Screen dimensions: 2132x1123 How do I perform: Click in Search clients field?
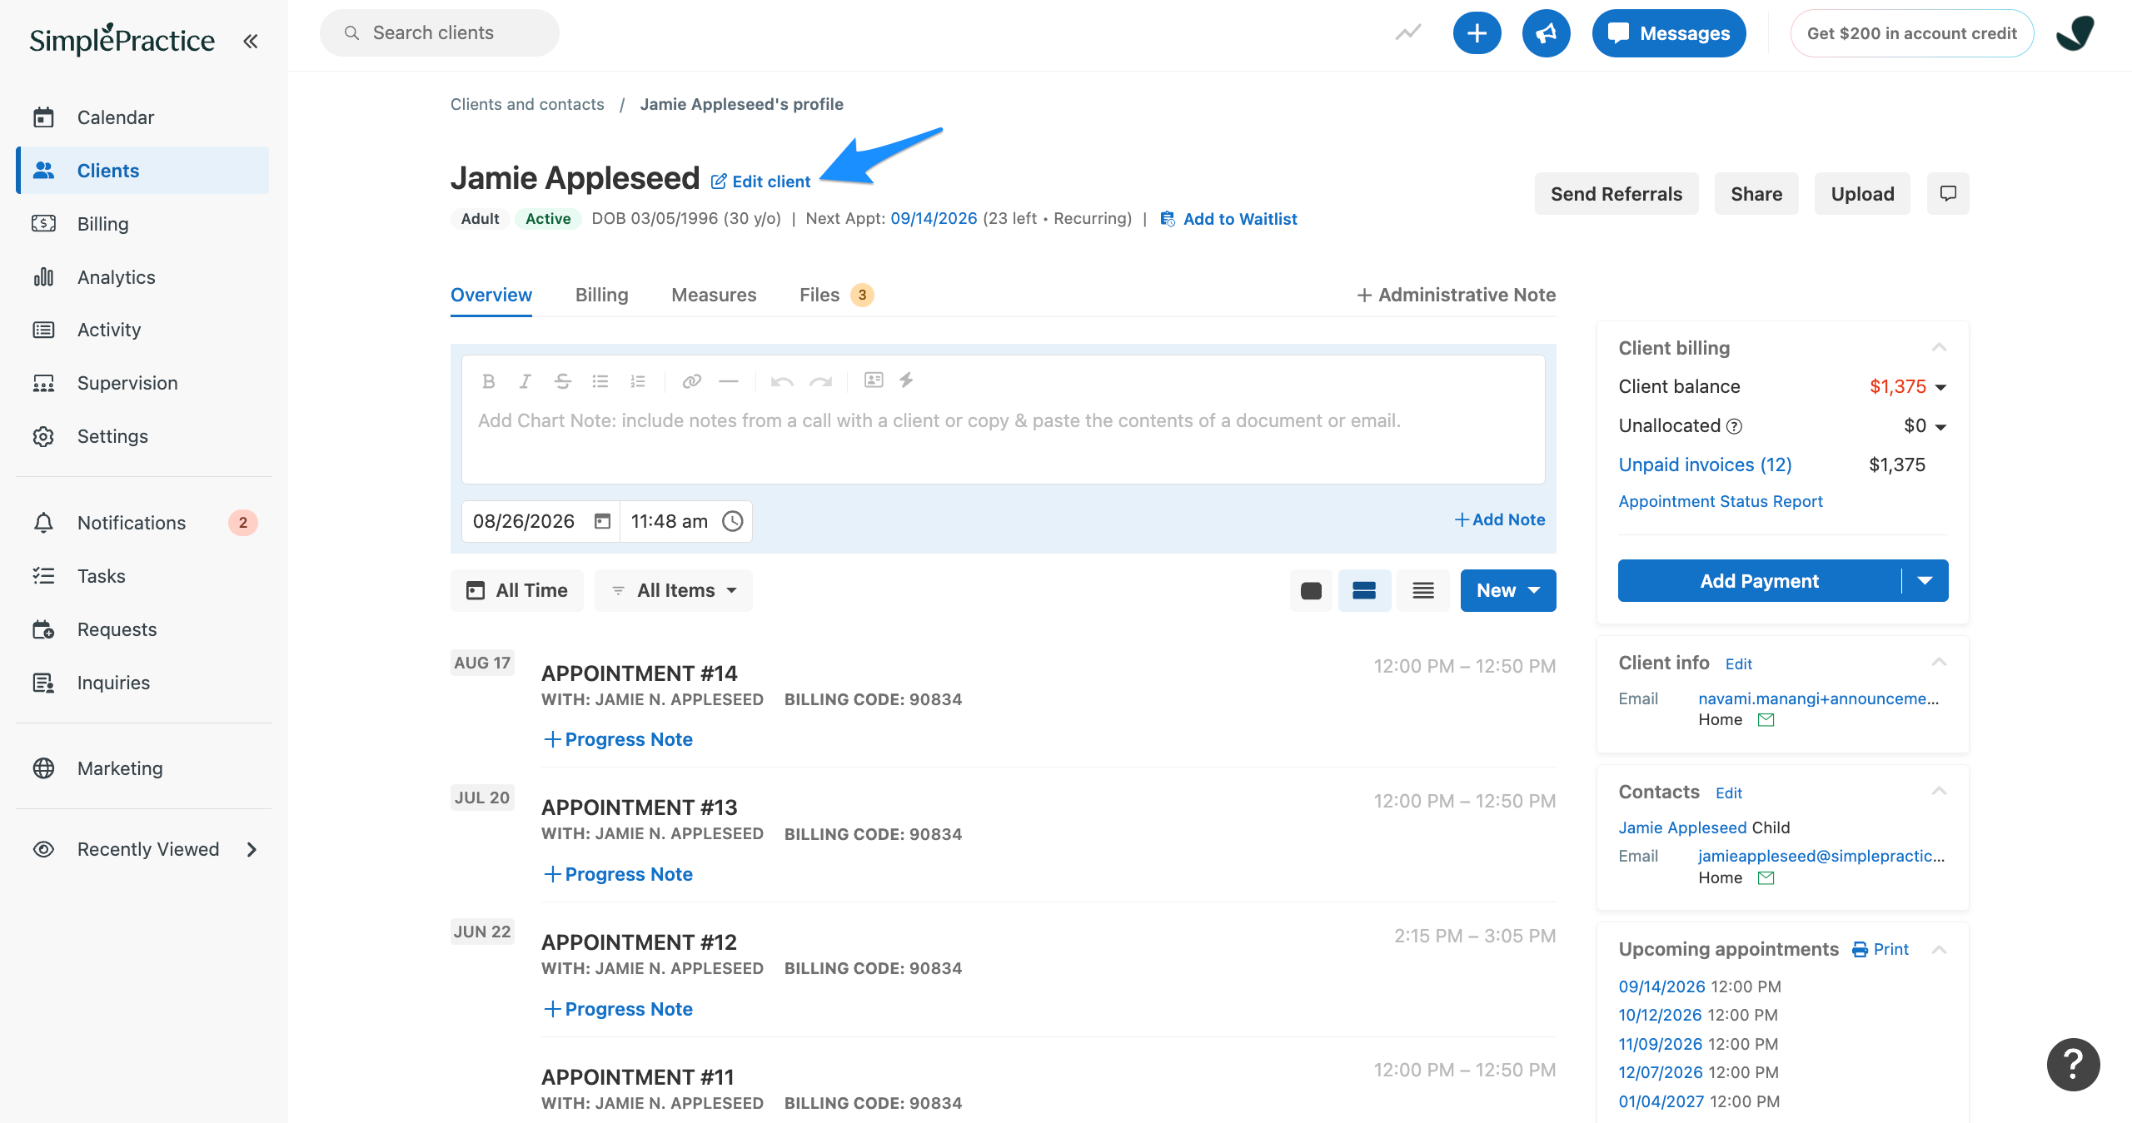(x=440, y=33)
